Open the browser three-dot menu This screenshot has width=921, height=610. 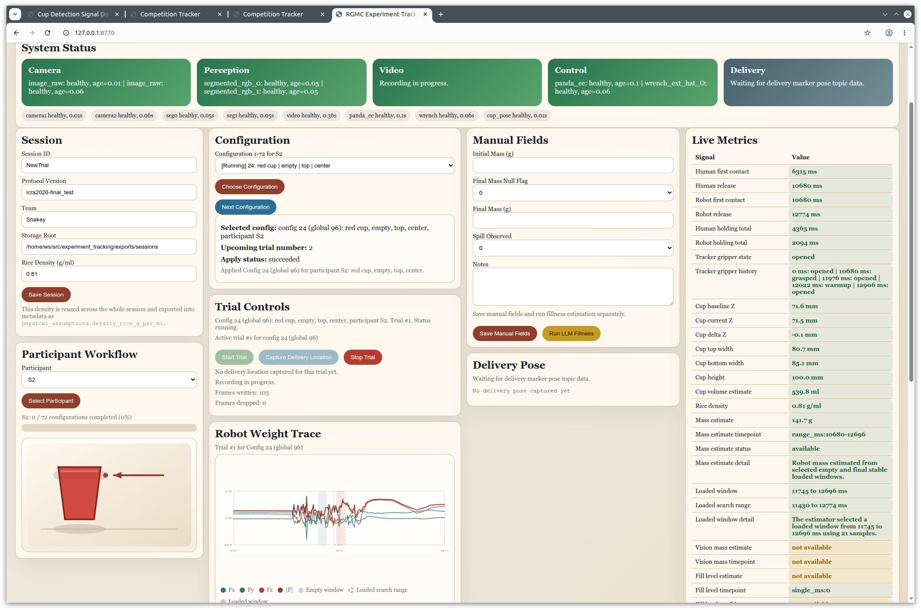(x=905, y=33)
